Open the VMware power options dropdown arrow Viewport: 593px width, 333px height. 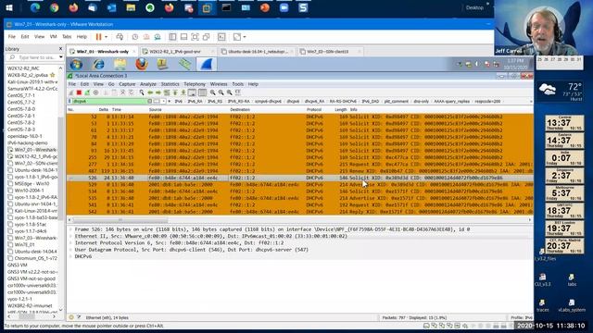point(106,37)
